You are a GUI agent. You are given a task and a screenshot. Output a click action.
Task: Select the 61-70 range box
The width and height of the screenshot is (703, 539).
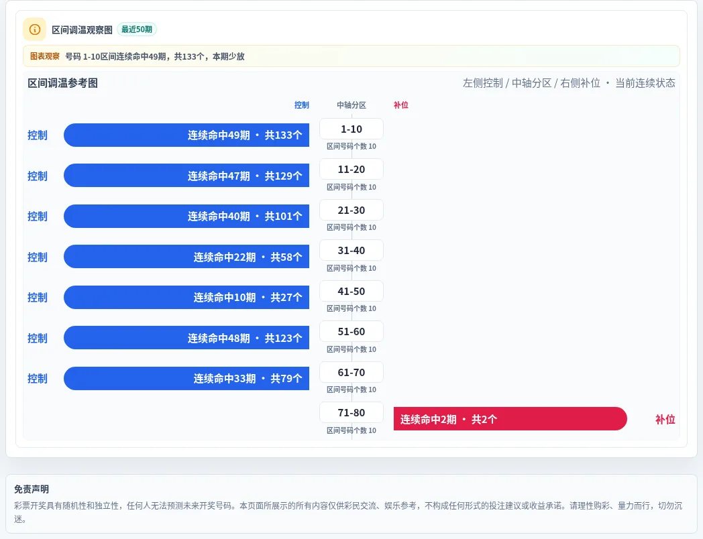click(351, 372)
